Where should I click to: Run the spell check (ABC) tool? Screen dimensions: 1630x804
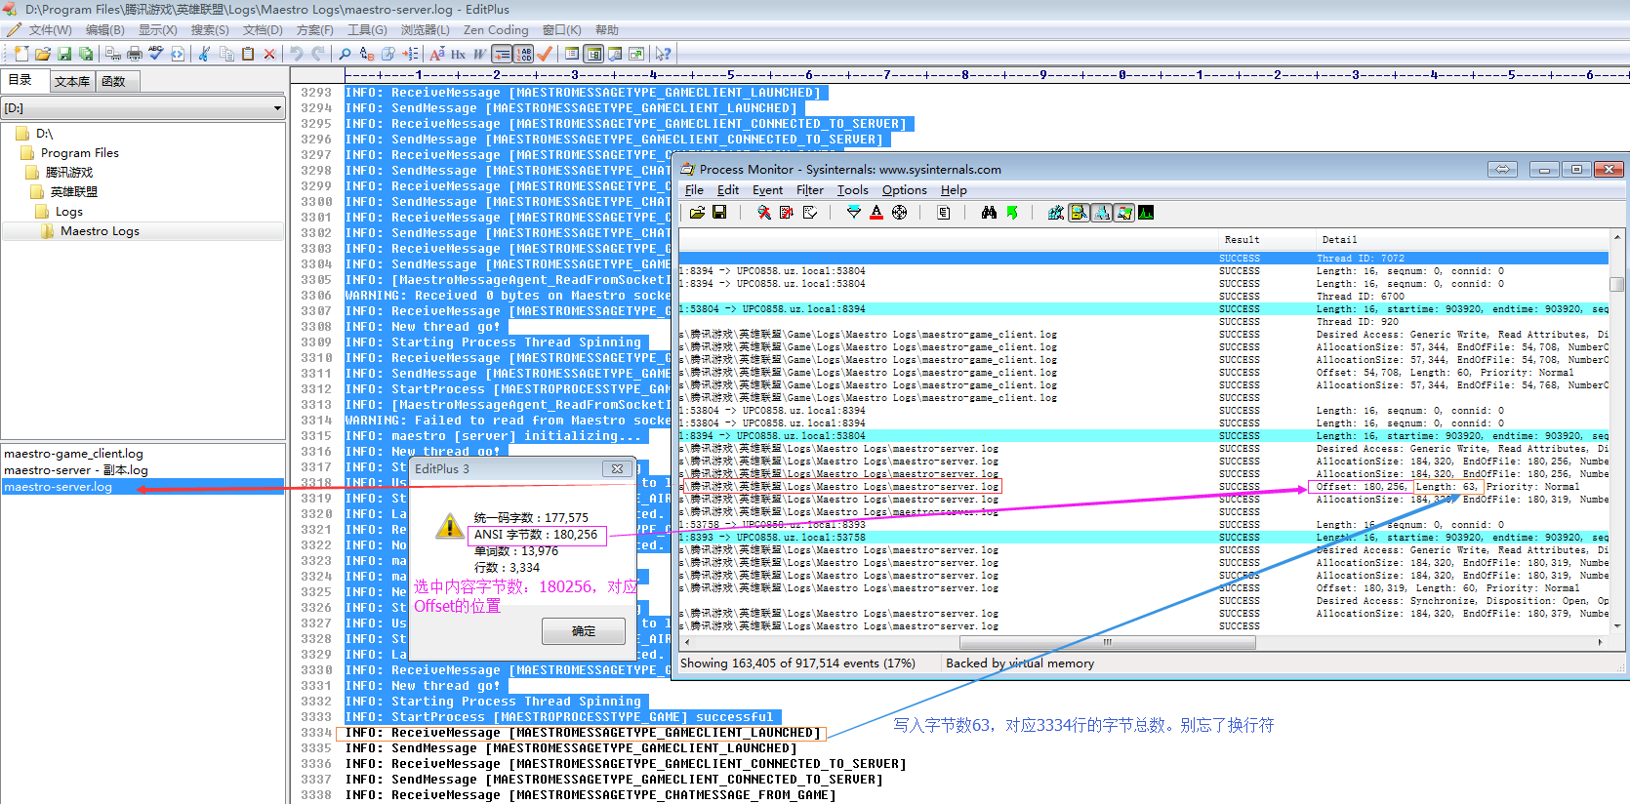pos(156,54)
